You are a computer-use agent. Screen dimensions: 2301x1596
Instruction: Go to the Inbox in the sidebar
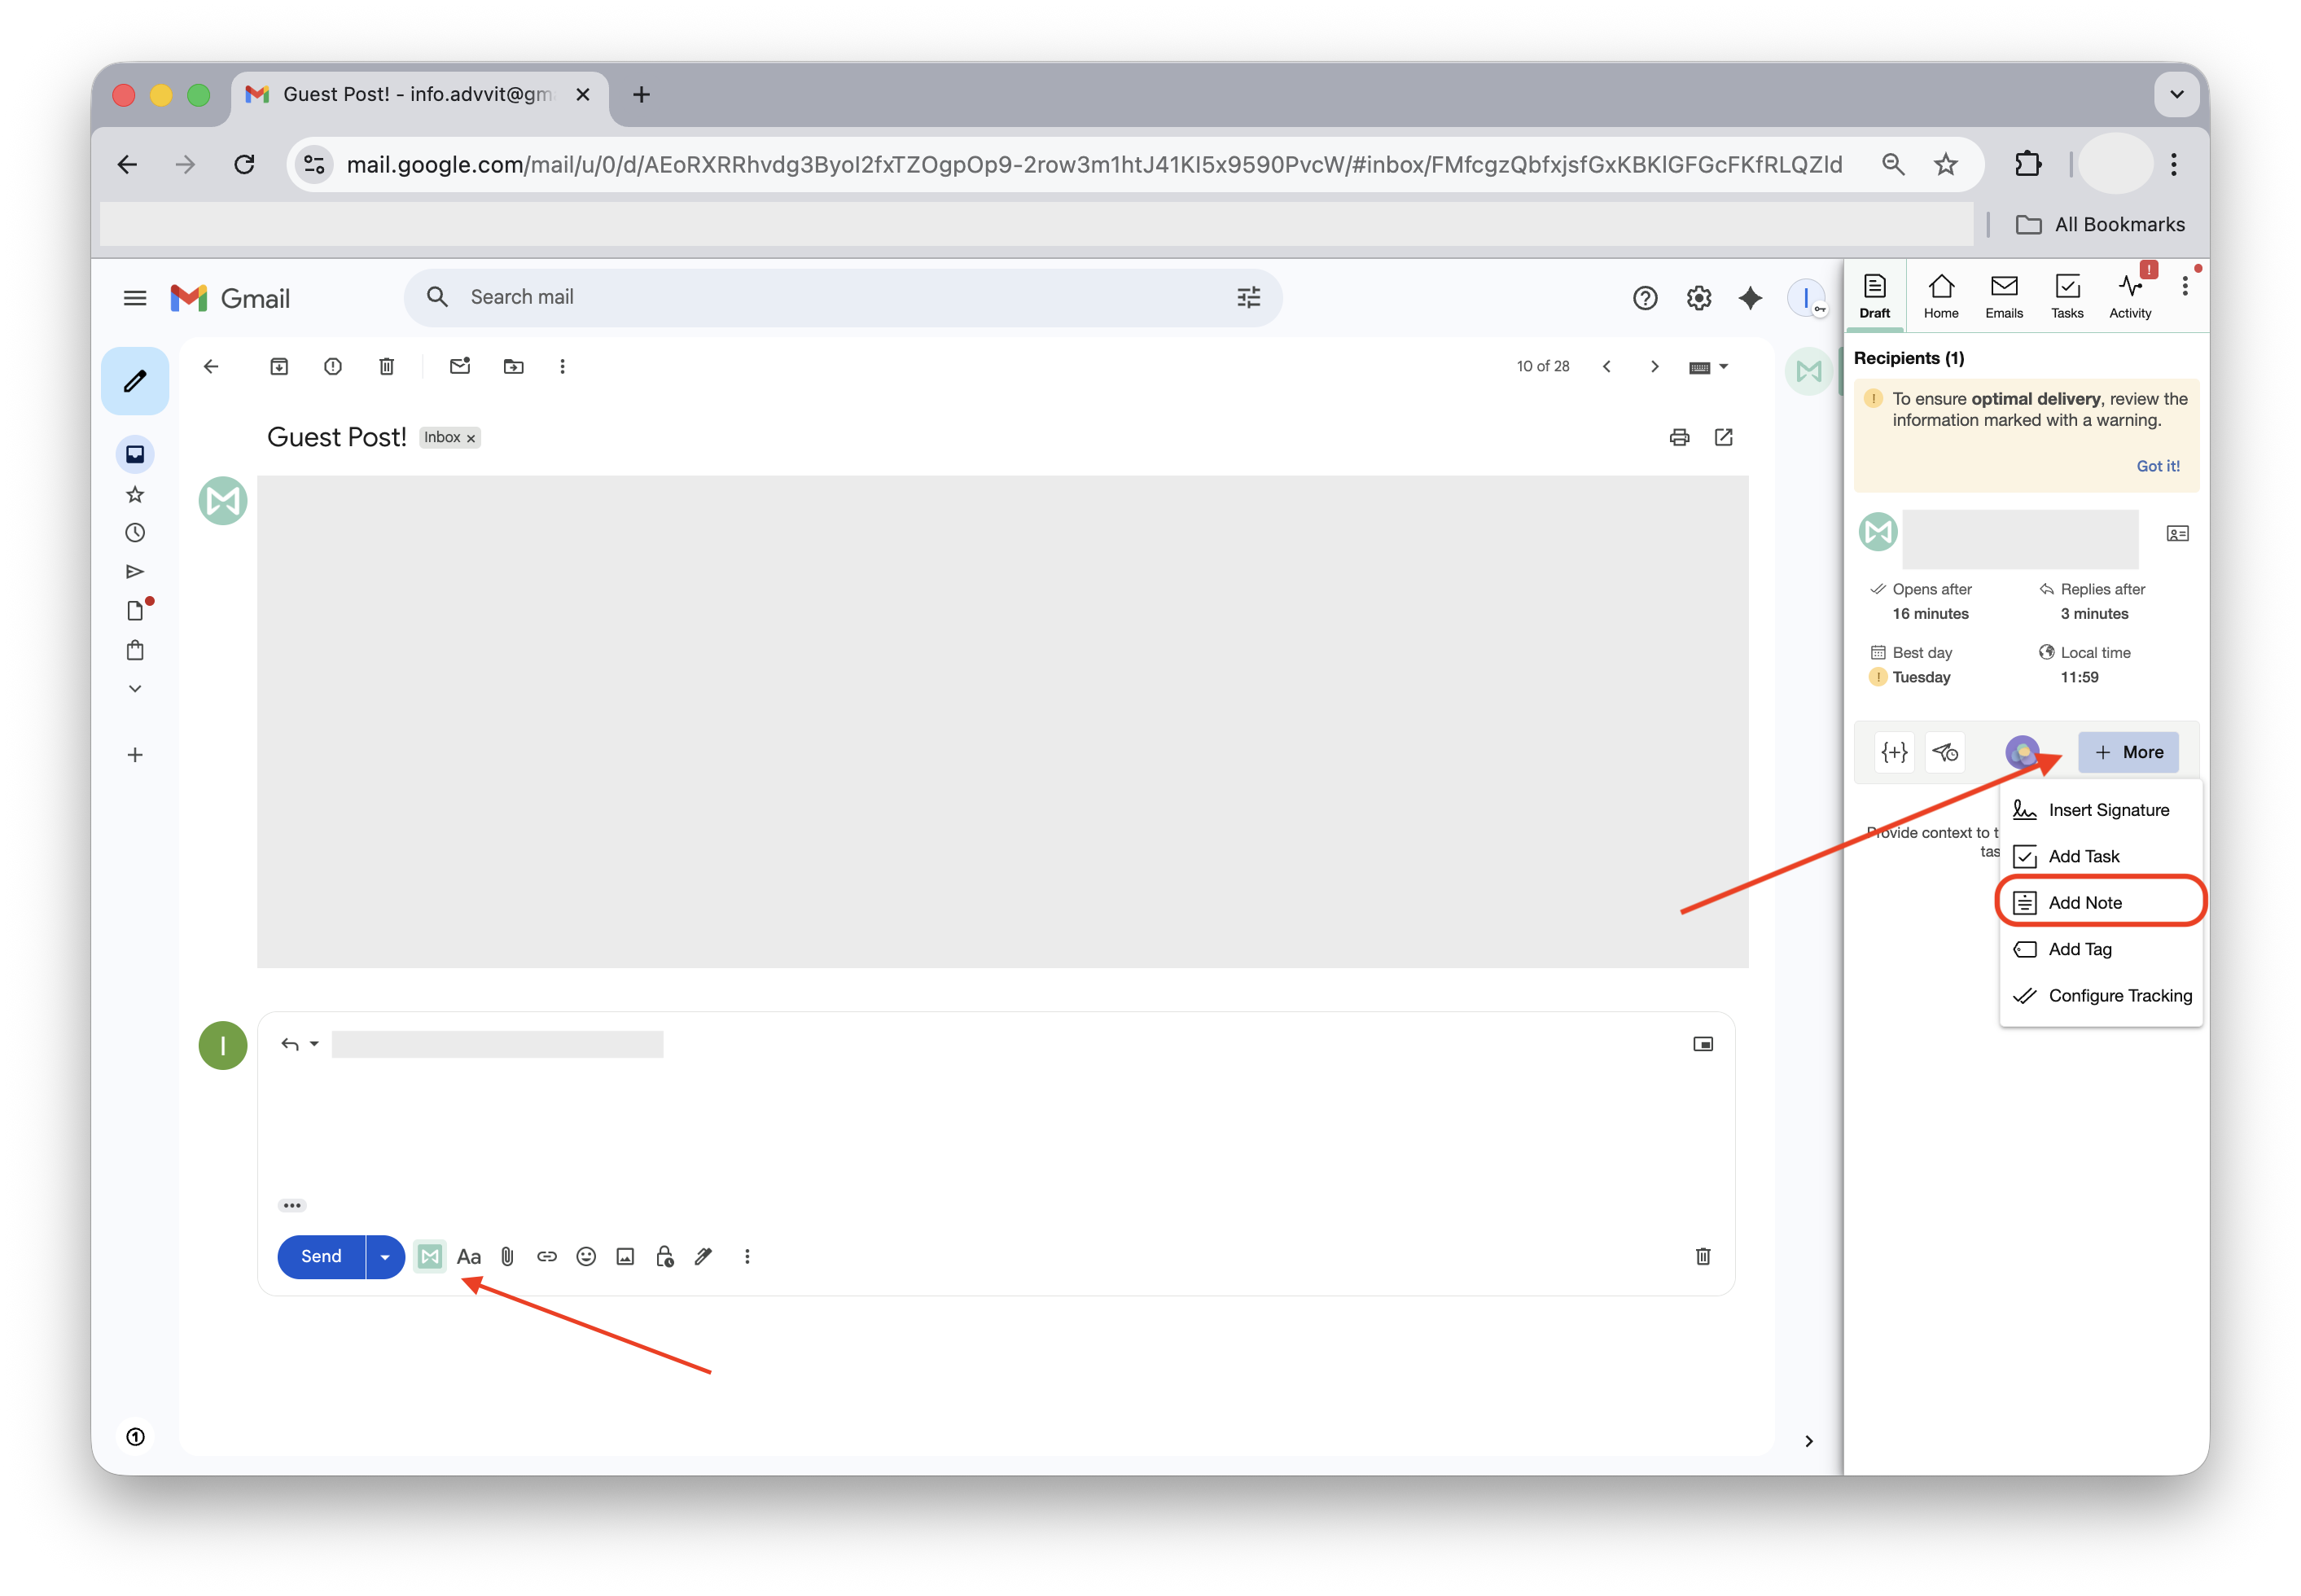[x=135, y=455]
